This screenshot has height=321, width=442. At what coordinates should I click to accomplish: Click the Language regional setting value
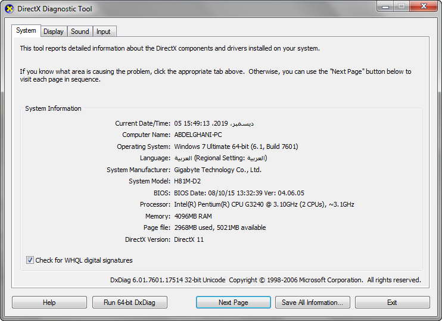click(x=220, y=158)
